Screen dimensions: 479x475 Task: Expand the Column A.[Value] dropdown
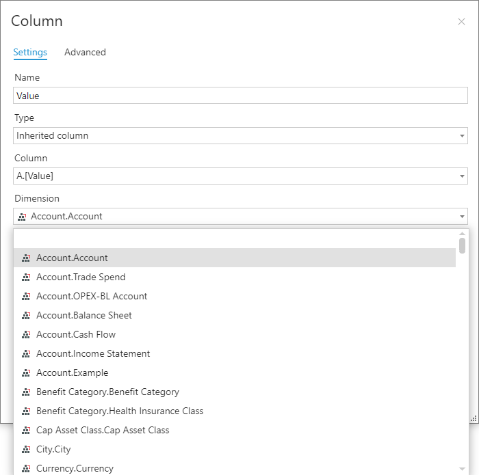pyautogui.click(x=462, y=176)
